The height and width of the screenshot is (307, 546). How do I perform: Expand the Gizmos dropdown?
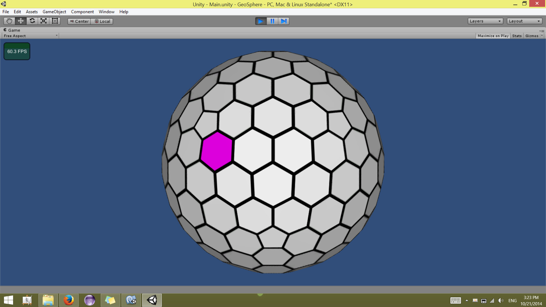pos(542,36)
